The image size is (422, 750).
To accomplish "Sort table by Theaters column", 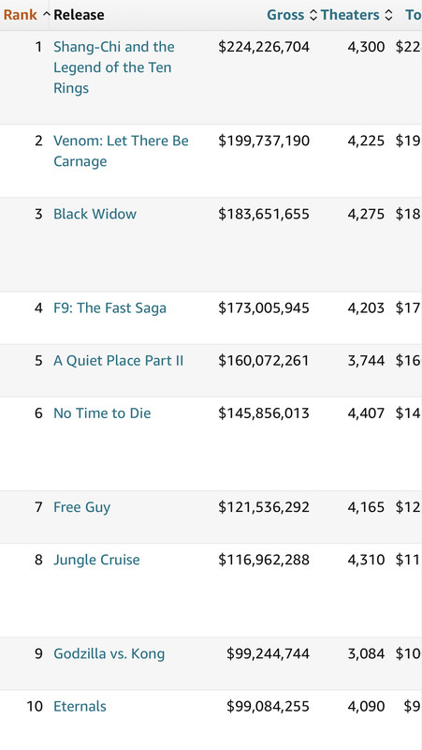I will pyautogui.click(x=350, y=15).
